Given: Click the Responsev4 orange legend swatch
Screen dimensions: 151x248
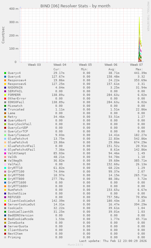Looking at the screenshot, I should click(x=5, y=80).
